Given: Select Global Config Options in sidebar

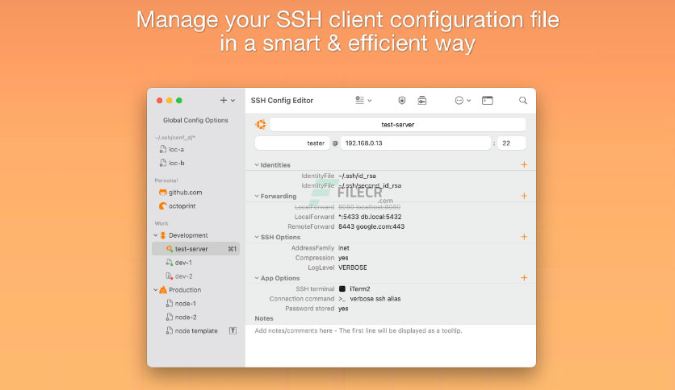Looking at the screenshot, I should [x=195, y=120].
